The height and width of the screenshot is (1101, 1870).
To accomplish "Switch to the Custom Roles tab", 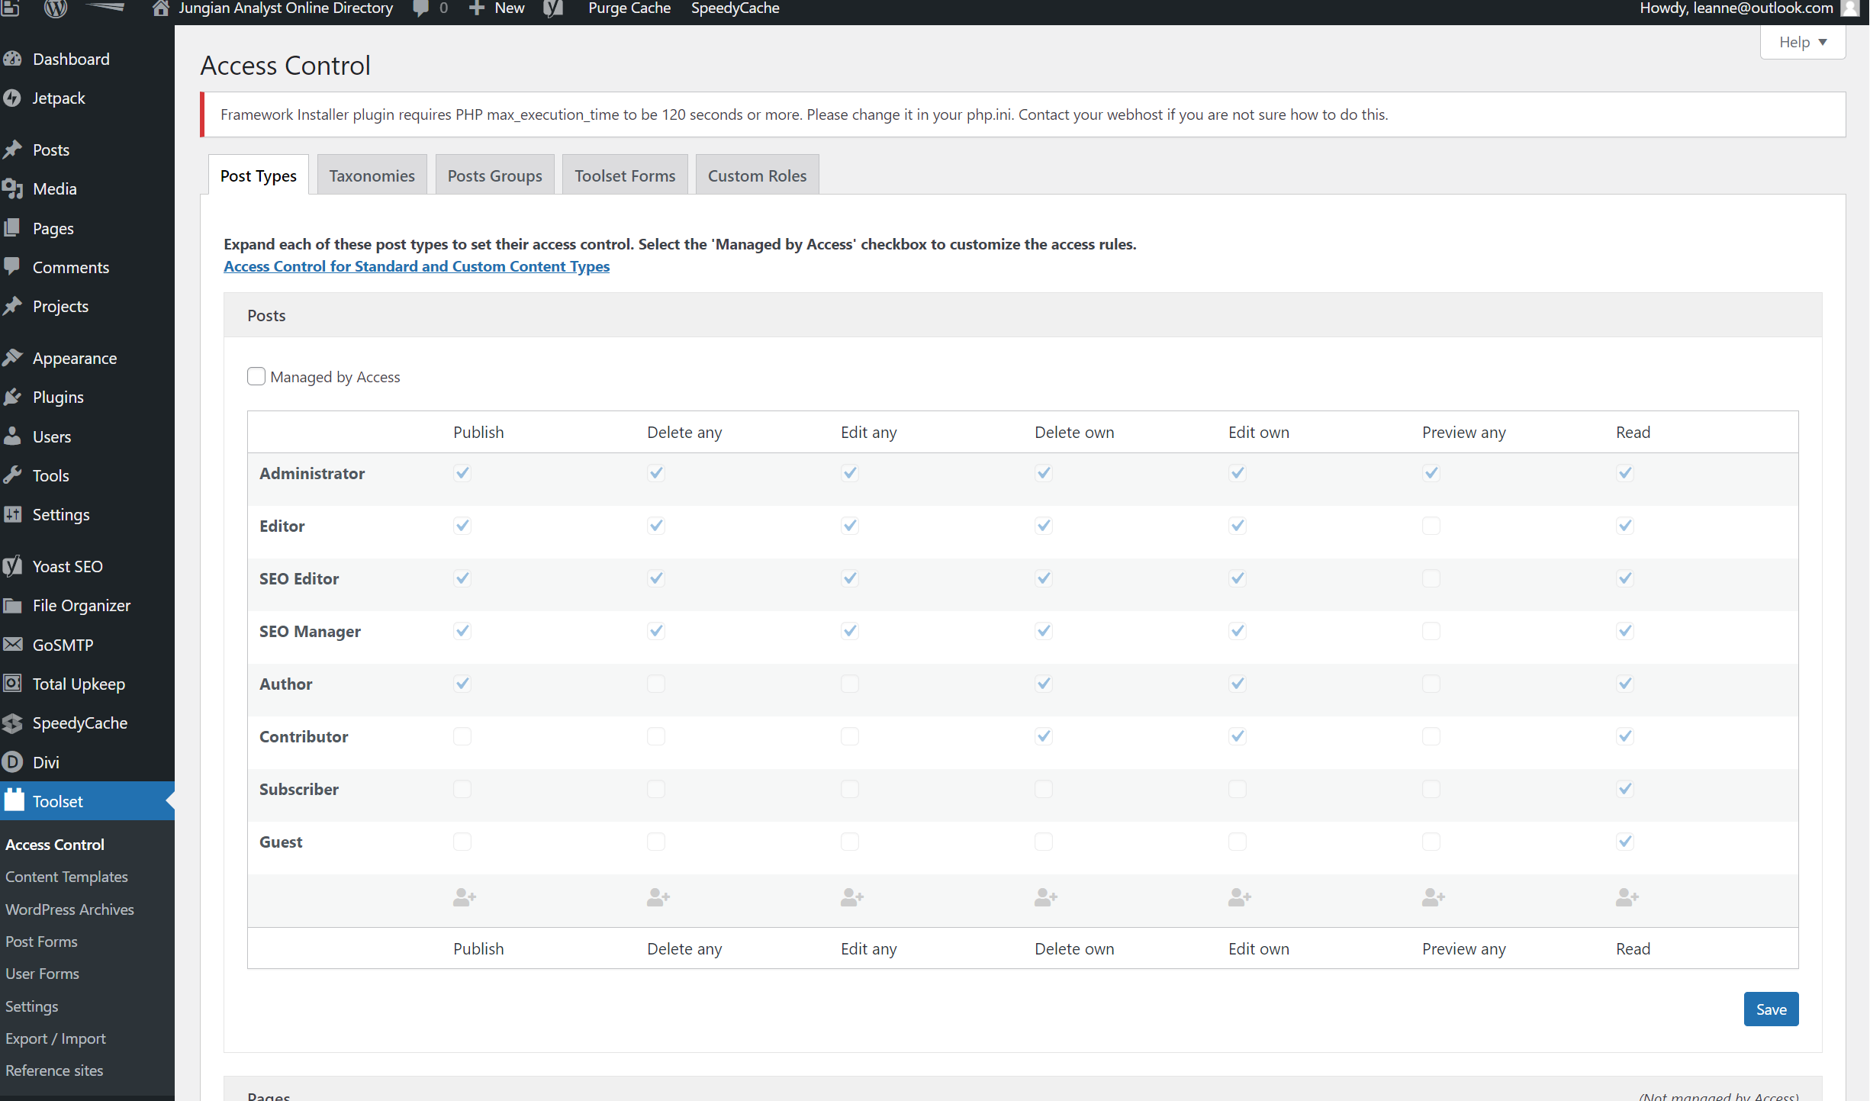I will (756, 174).
